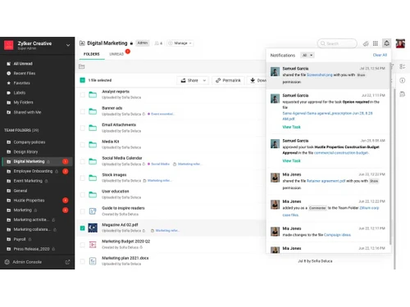Open the Media Kit folder icon

pyautogui.click(x=93, y=145)
